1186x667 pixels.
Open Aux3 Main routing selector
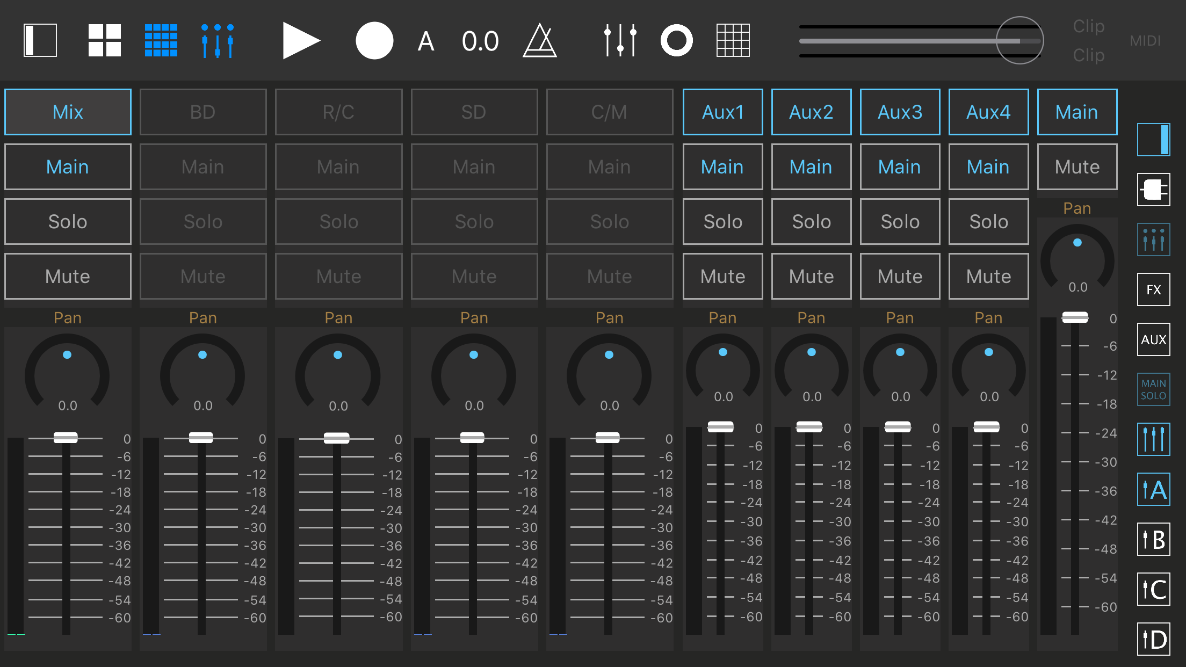[x=900, y=167]
